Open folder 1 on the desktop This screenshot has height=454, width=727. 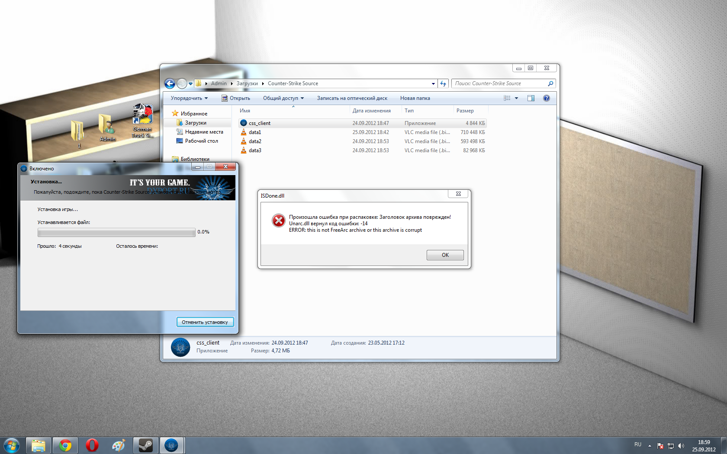pyautogui.click(x=78, y=134)
